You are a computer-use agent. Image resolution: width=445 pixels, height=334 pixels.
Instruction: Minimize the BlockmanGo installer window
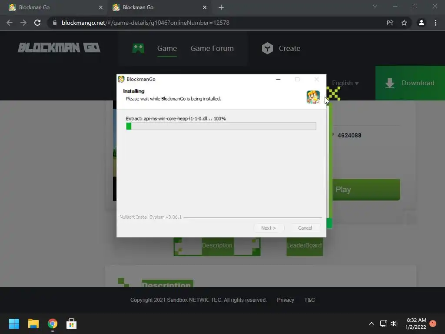(278, 79)
